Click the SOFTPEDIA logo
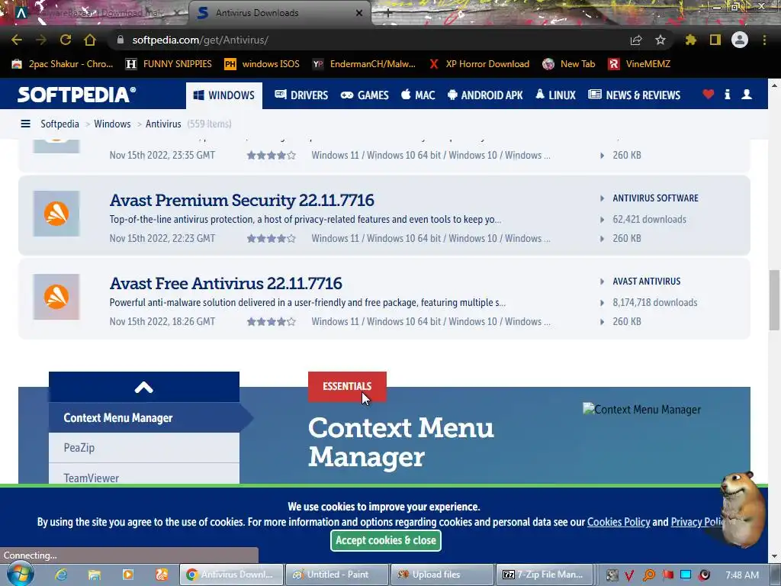Image resolution: width=781 pixels, height=586 pixels. click(77, 95)
